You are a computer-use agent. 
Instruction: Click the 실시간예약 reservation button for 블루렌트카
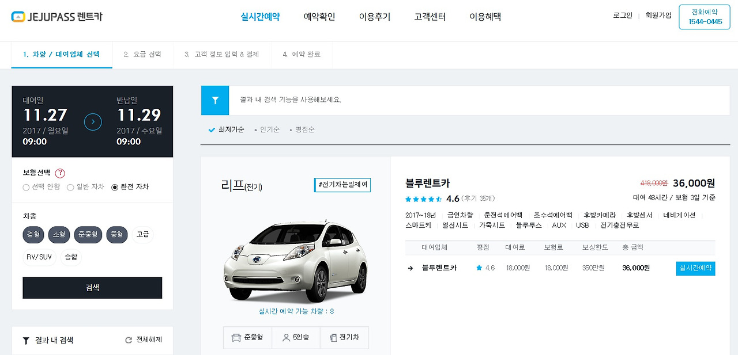click(x=695, y=268)
